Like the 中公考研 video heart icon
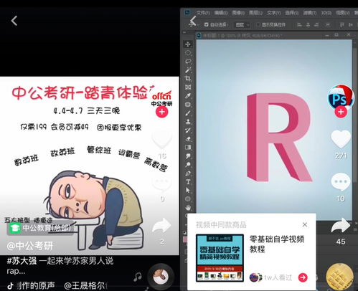 [x=162, y=139]
